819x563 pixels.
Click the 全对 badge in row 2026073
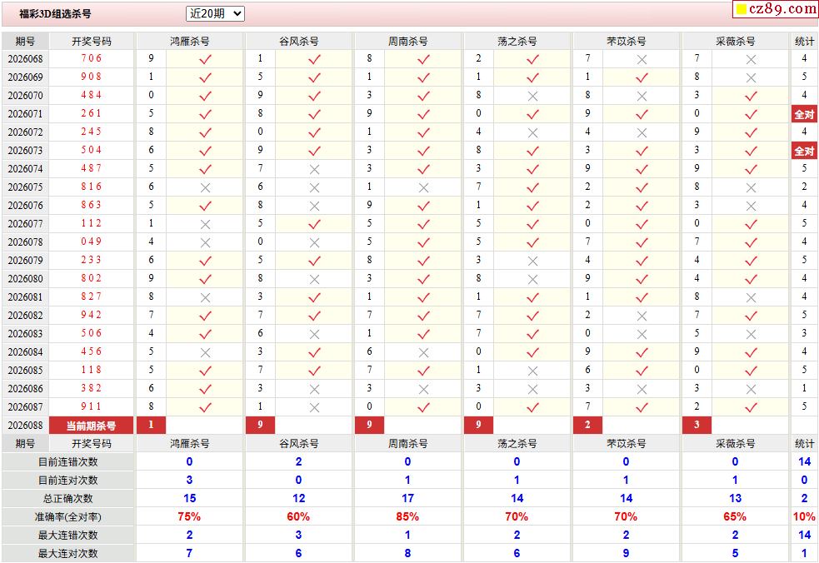(804, 151)
